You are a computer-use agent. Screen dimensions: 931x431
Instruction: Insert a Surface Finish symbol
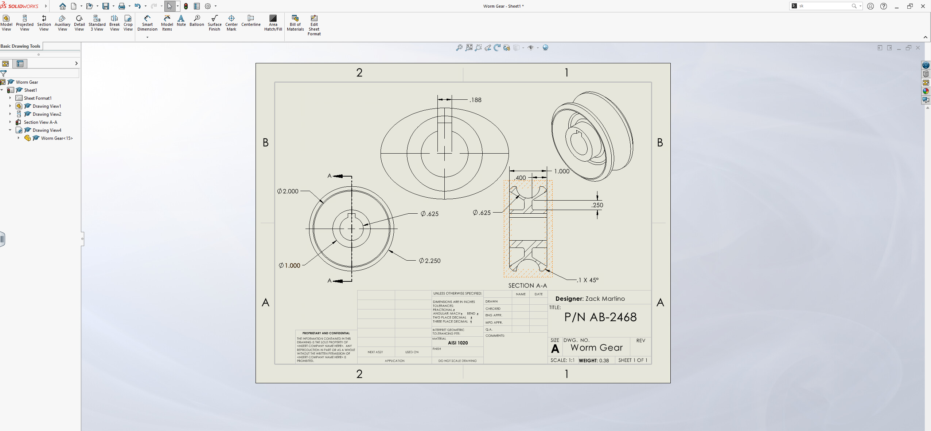pyautogui.click(x=214, y=23)
